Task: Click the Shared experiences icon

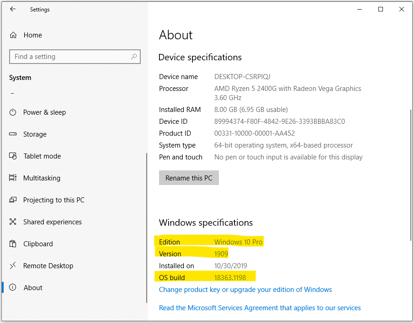Action: click(13, 222)
